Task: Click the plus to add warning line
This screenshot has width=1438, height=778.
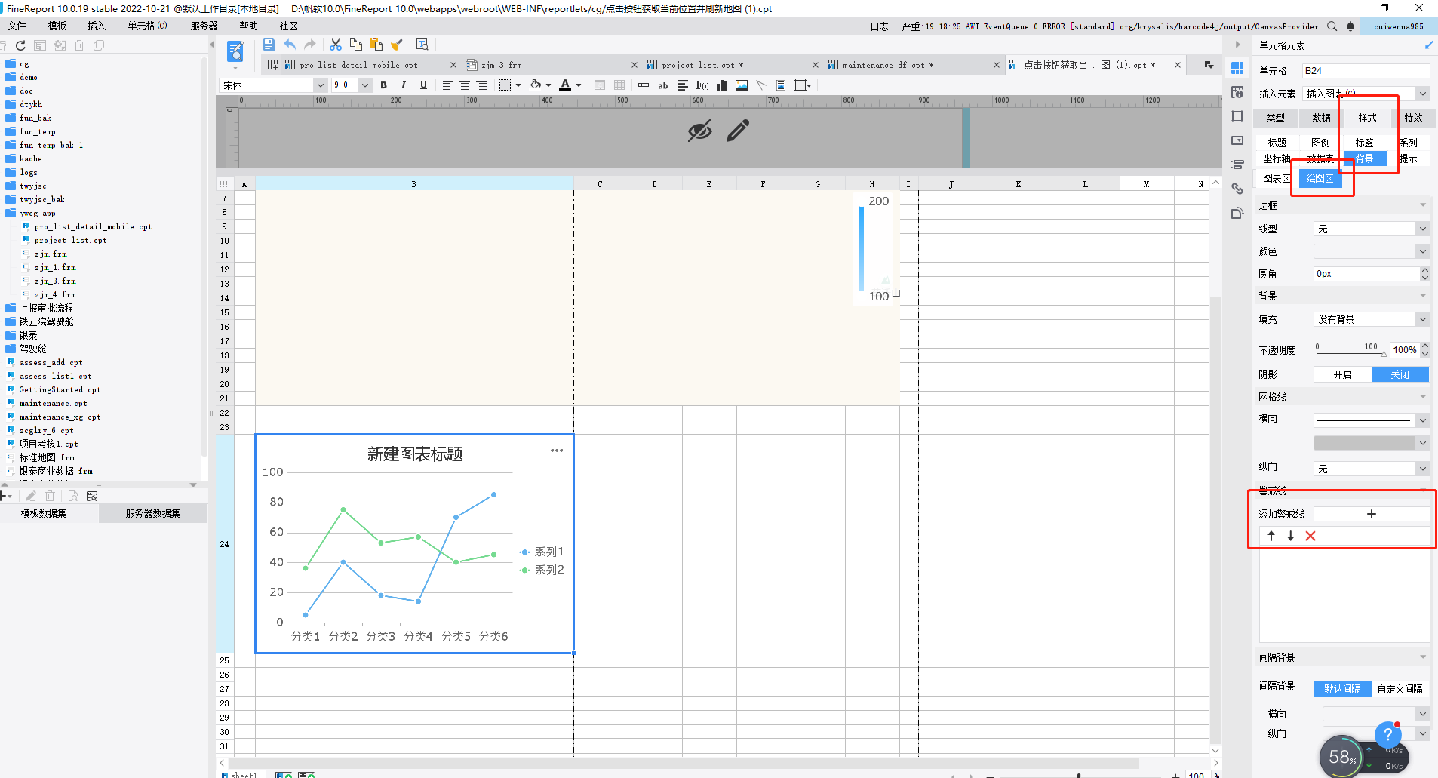Action: point(1372,514)
